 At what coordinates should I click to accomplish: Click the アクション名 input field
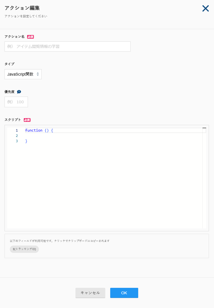67,46
